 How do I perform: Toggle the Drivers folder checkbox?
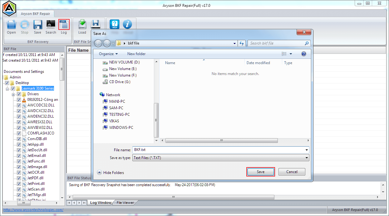19,94
